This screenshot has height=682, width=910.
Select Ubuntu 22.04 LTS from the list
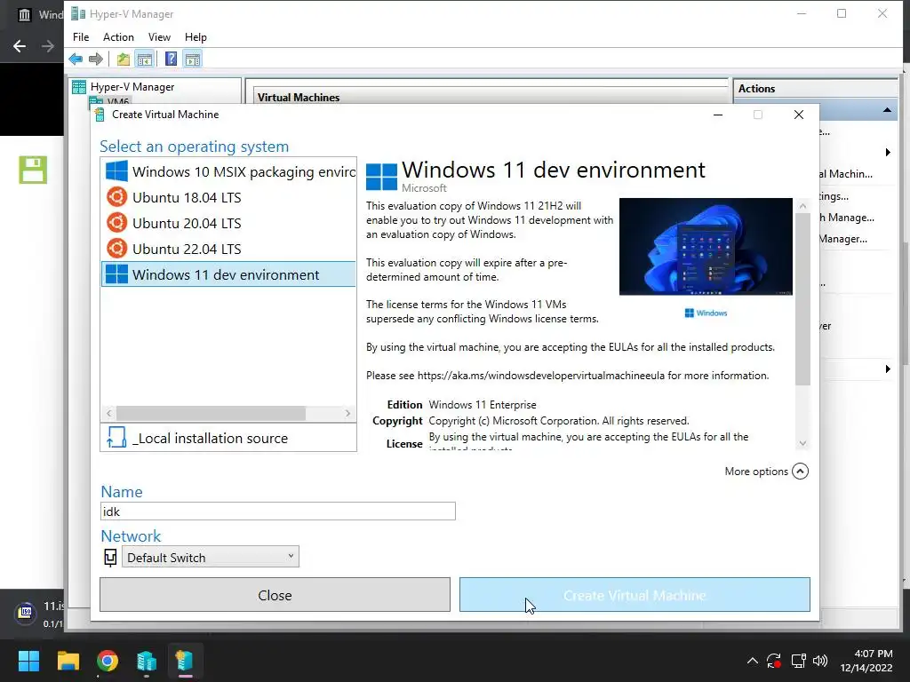229,249
